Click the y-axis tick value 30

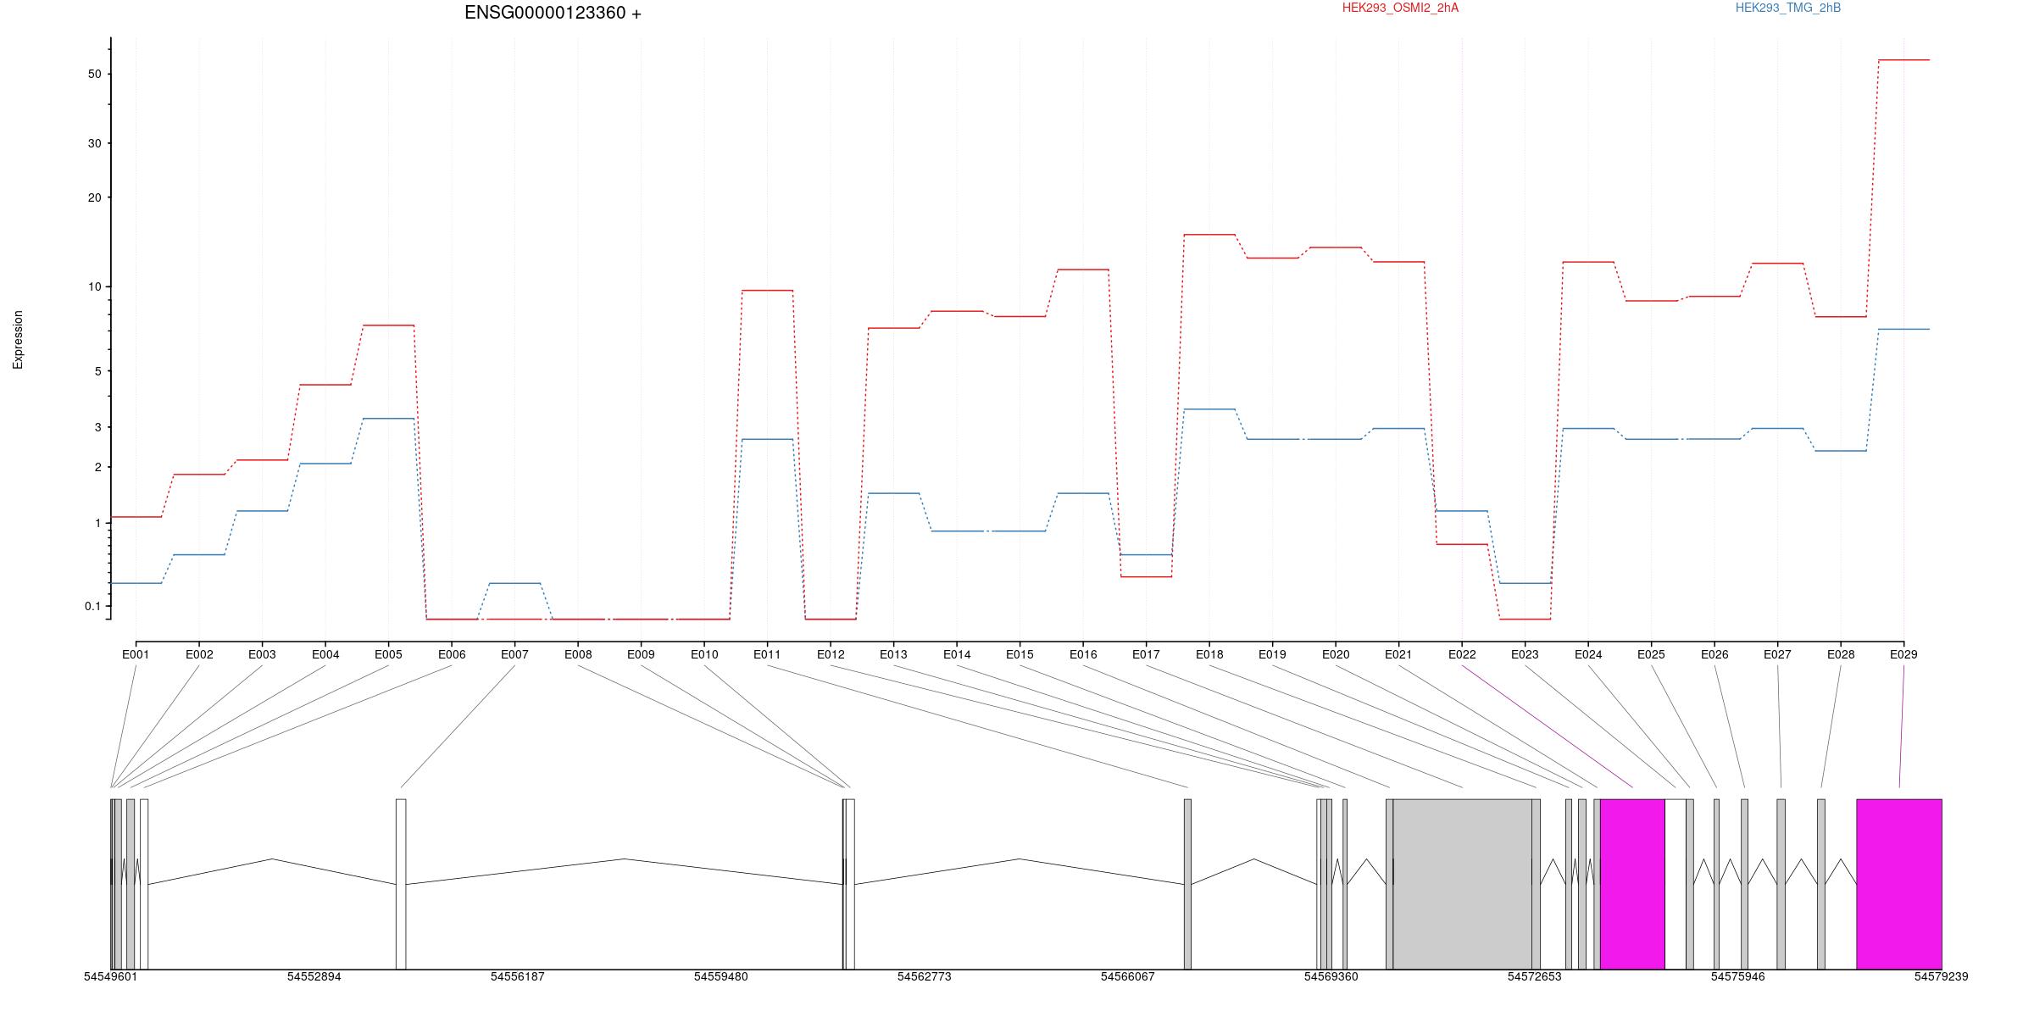tap(94, 143)
